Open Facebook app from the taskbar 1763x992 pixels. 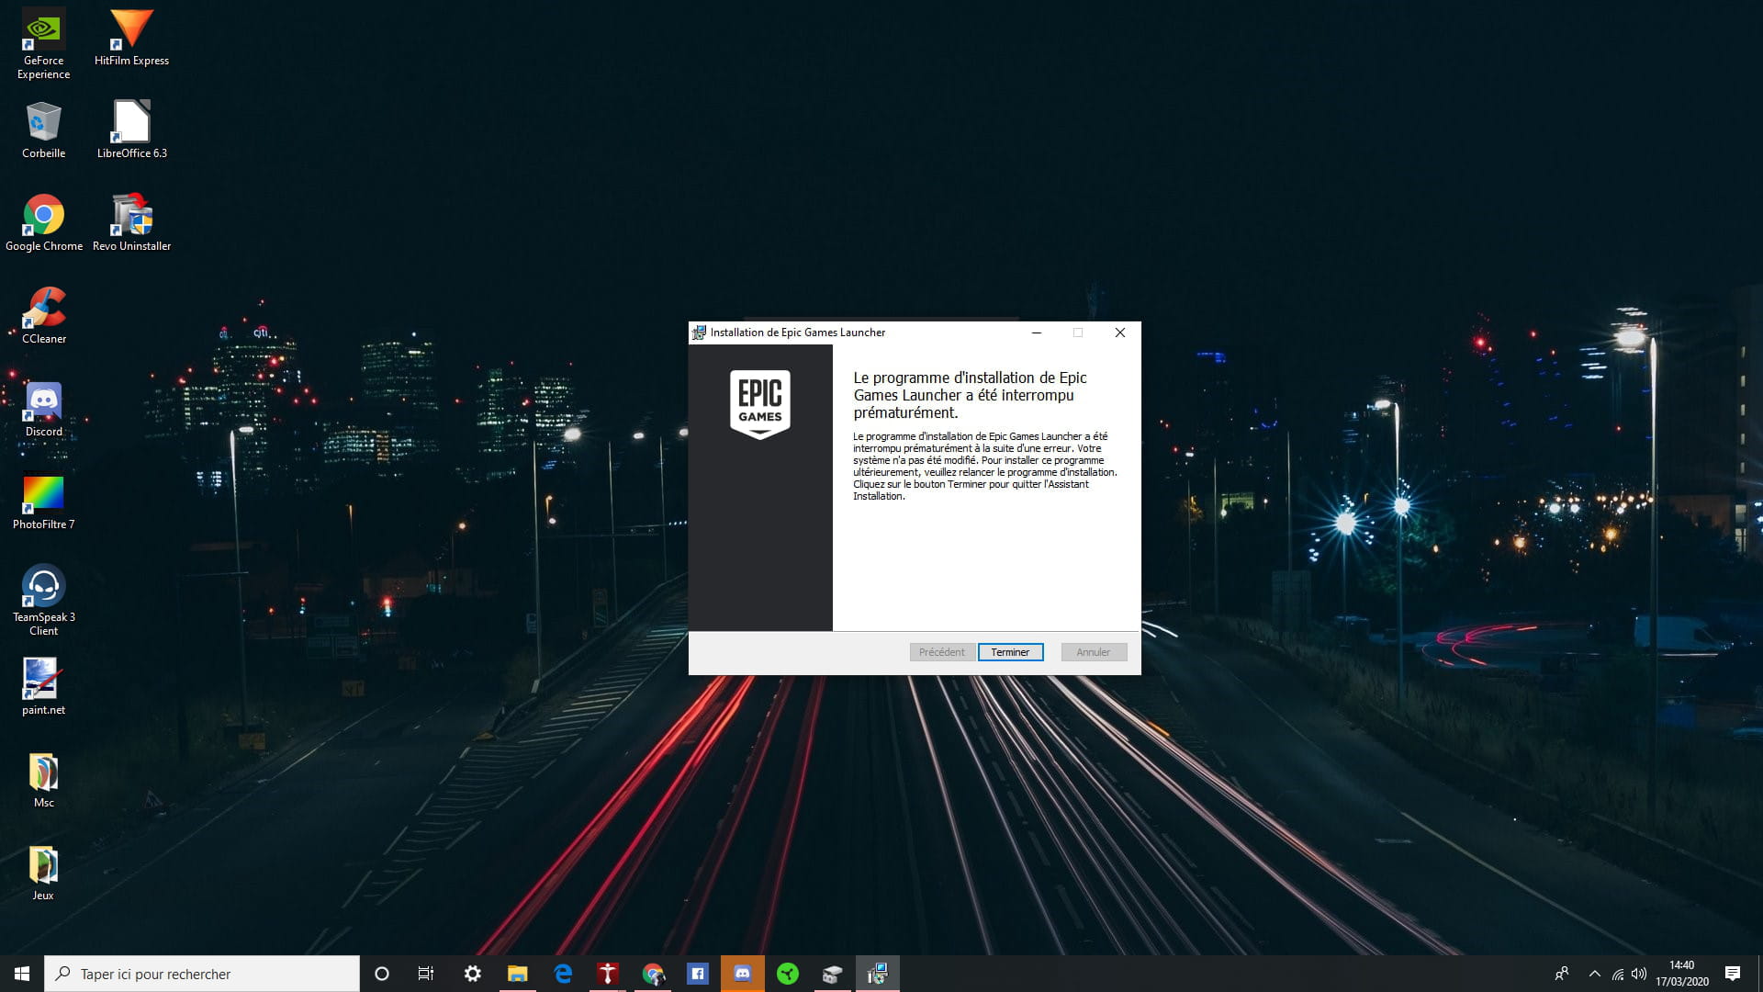coord(698,974)
